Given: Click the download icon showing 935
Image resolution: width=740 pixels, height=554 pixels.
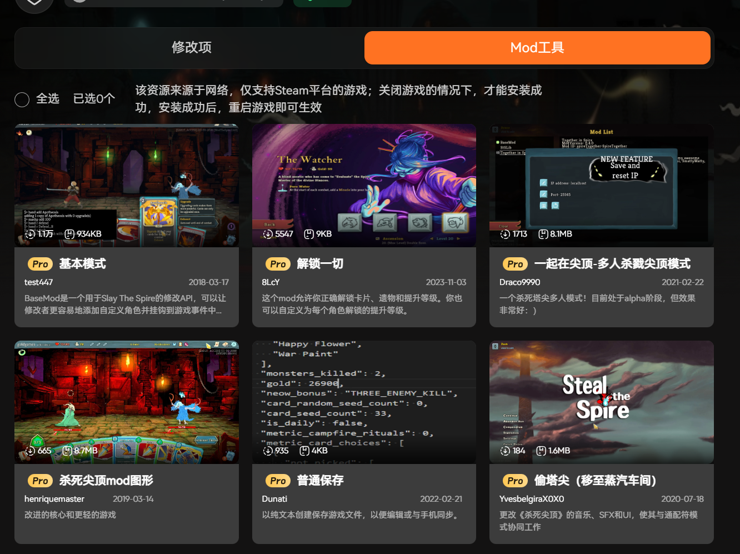Looking at the screenshot, I should pos(268,451).
